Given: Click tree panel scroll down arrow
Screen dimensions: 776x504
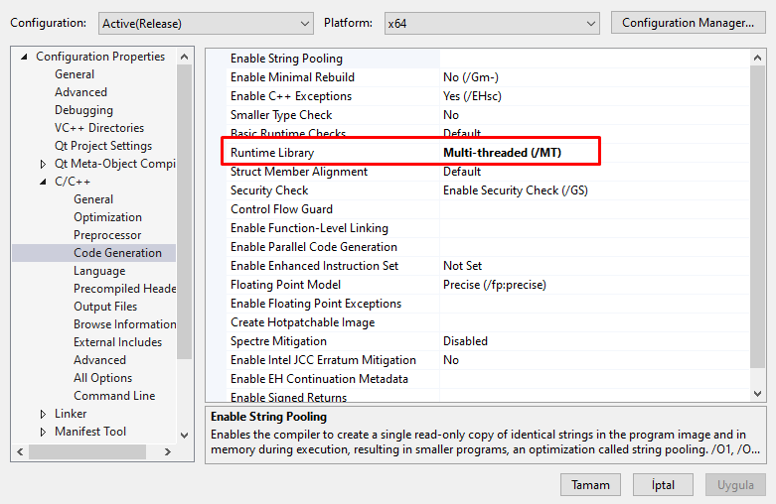Looking at the screenshot, I should click(184, 436).
